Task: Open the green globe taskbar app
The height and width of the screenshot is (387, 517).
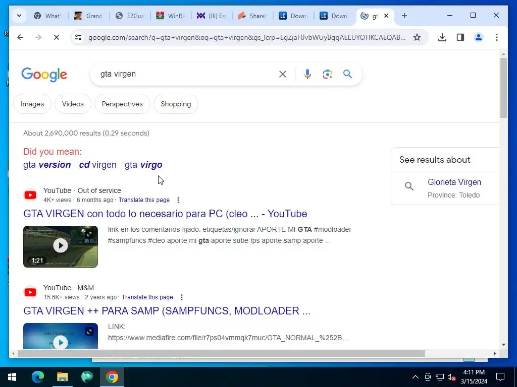Action: pyautogui.click(x=87, y=377)
